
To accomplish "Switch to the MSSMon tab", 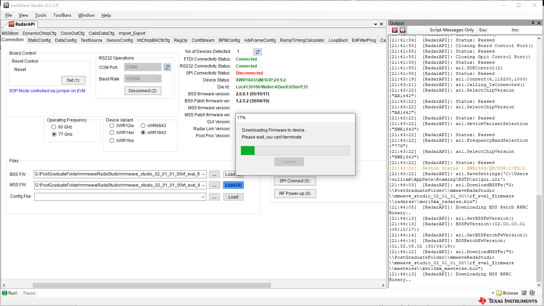I will click(10, 33).
